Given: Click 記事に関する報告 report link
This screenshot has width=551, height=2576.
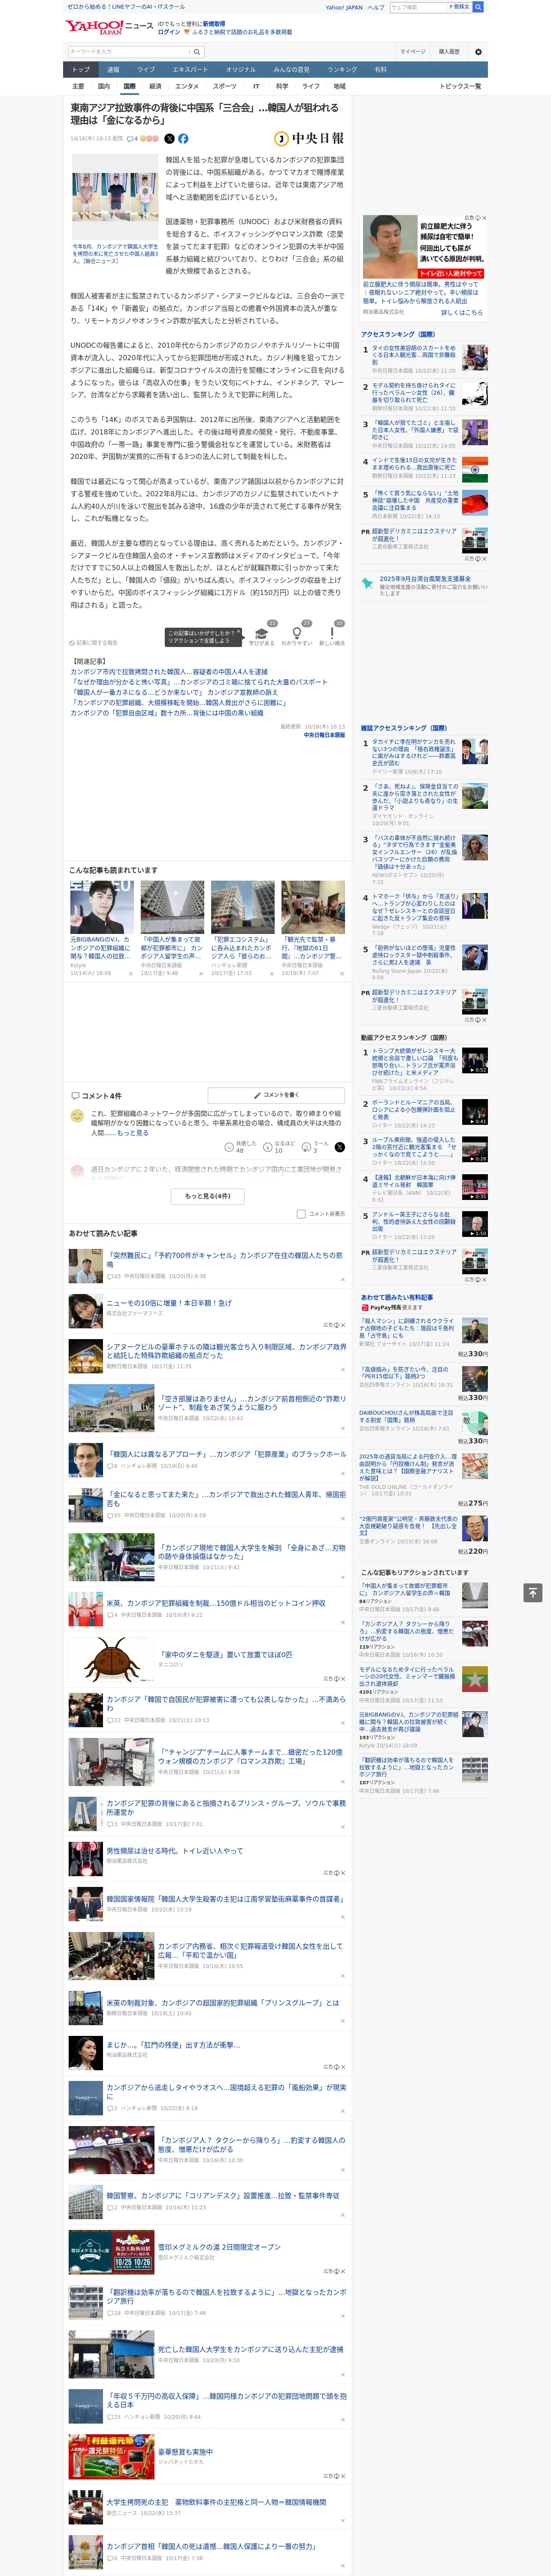Looking at the screenshot, I should click(94, 643).
